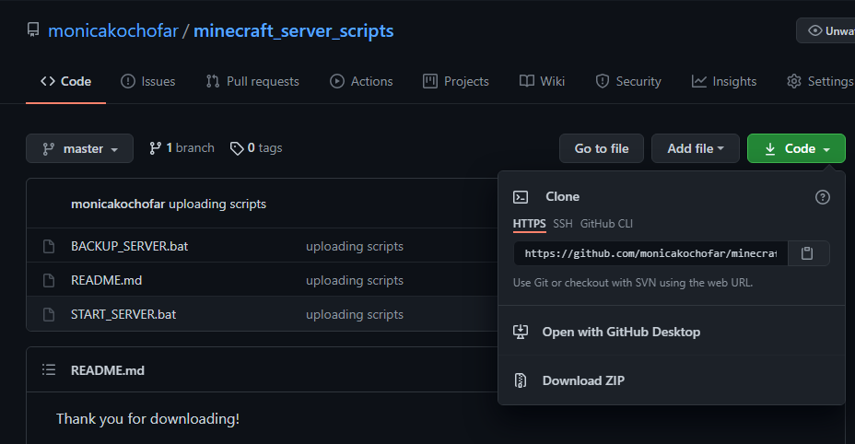Viewport: 855px width, 444px height.
Task: Click the Clone terminal icon
Action: (521, 197)
